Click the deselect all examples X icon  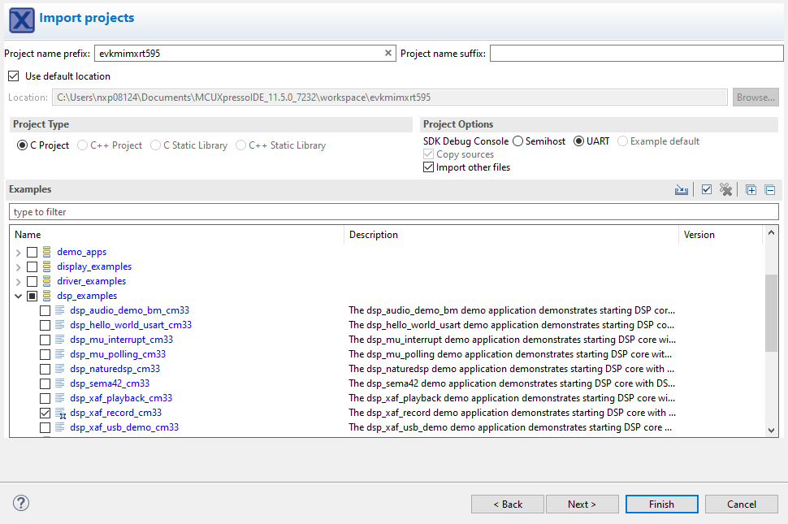coord(725,189)
